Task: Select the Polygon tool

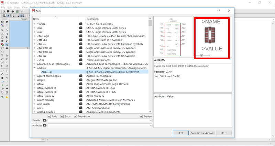Action: tap(7, 78)
